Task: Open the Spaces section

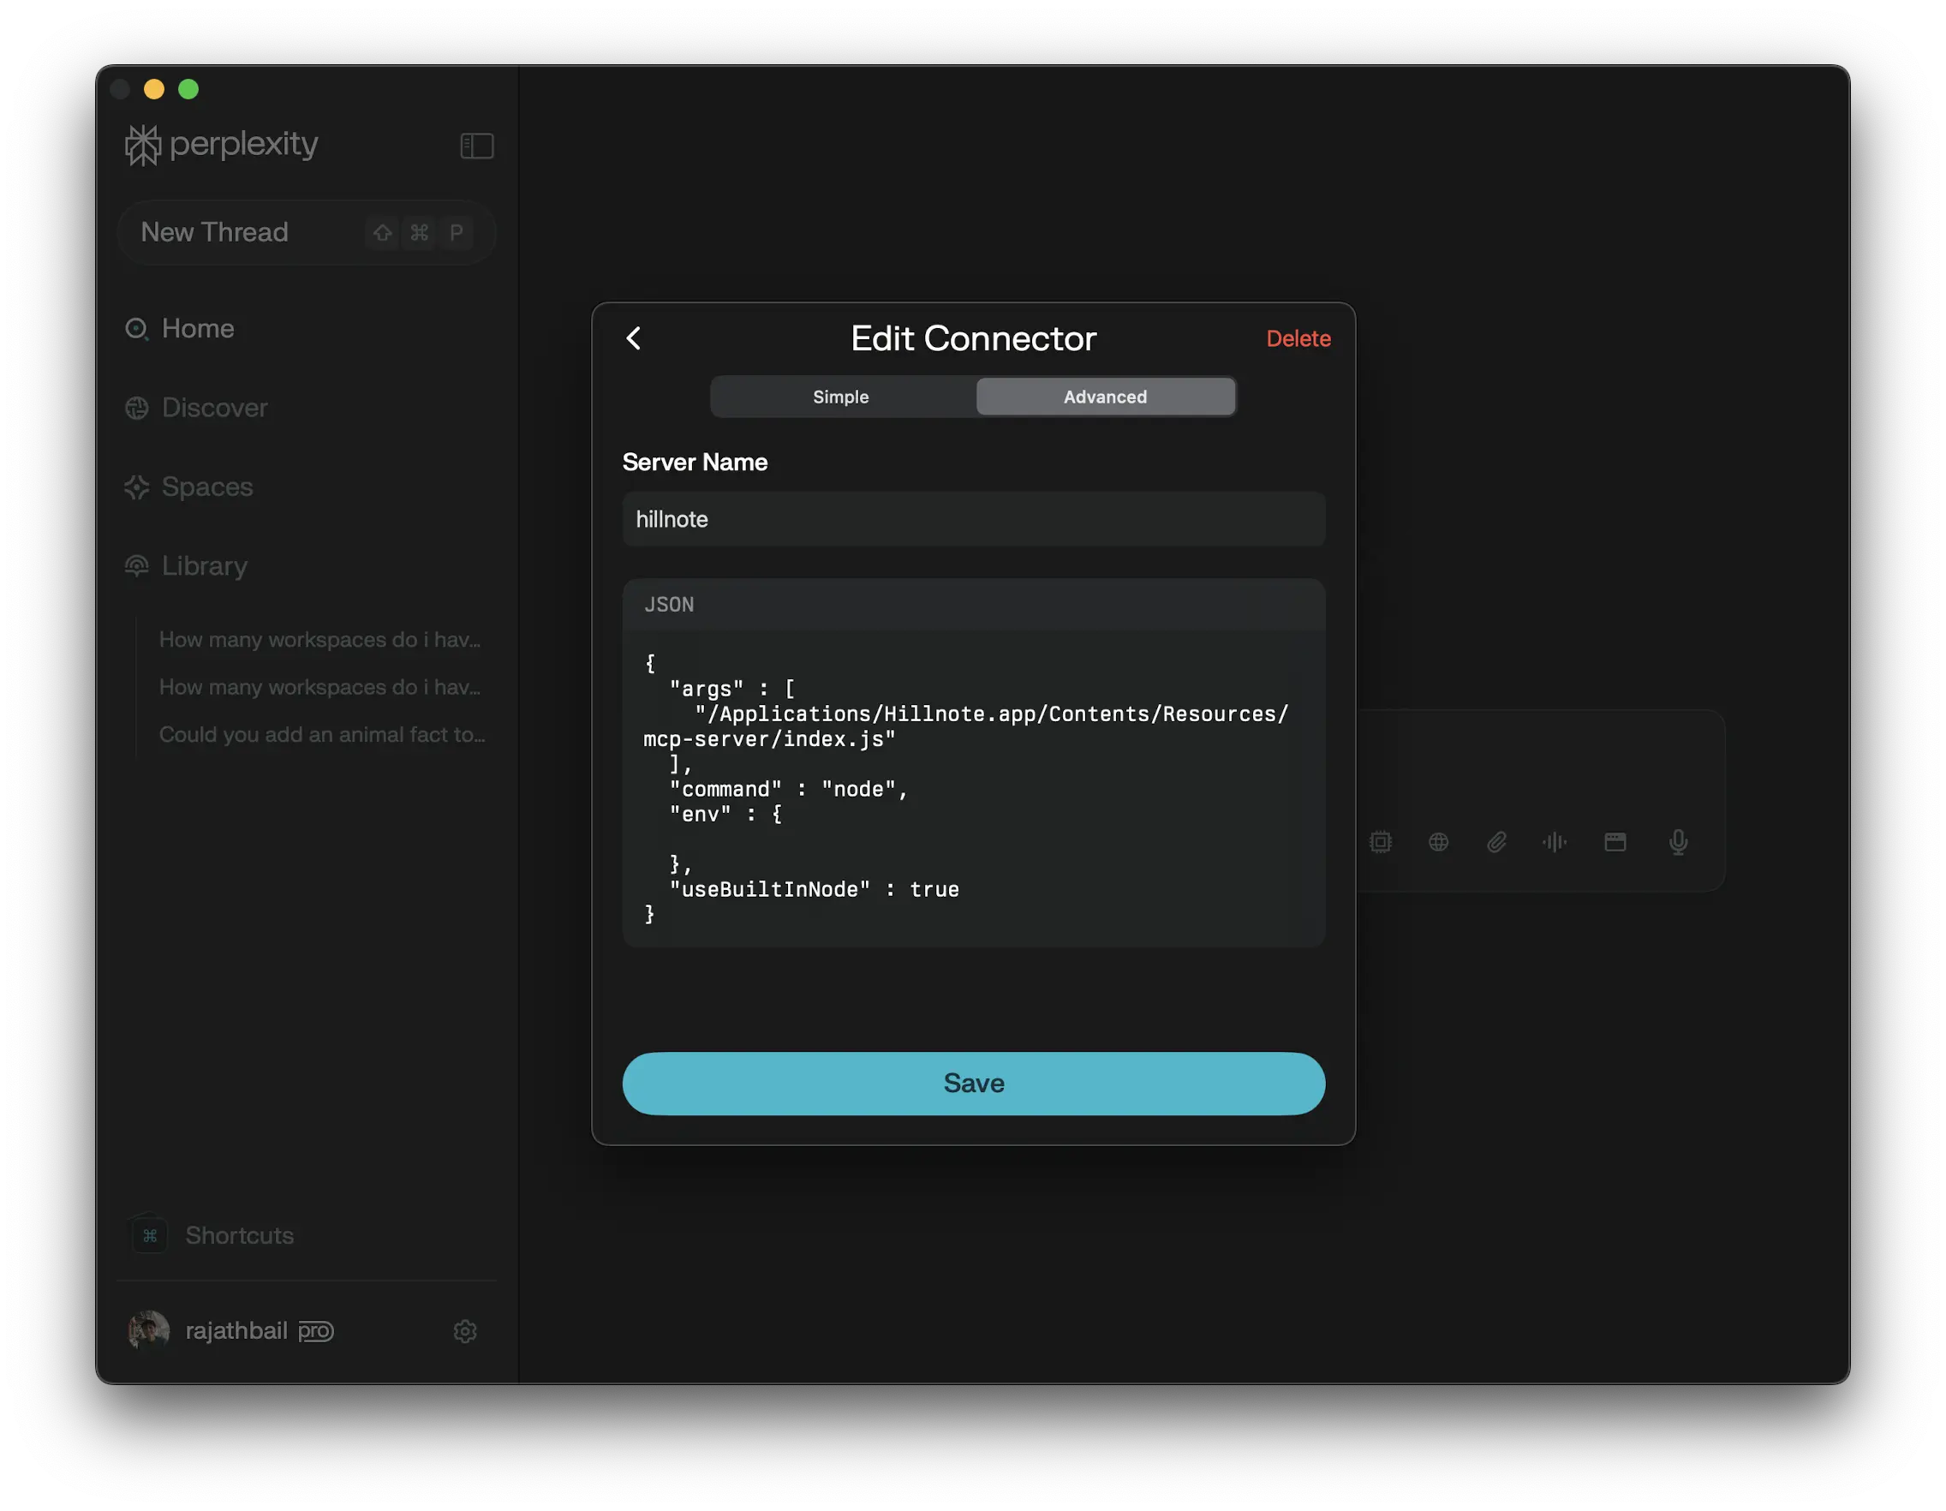Action: [206, 487]
